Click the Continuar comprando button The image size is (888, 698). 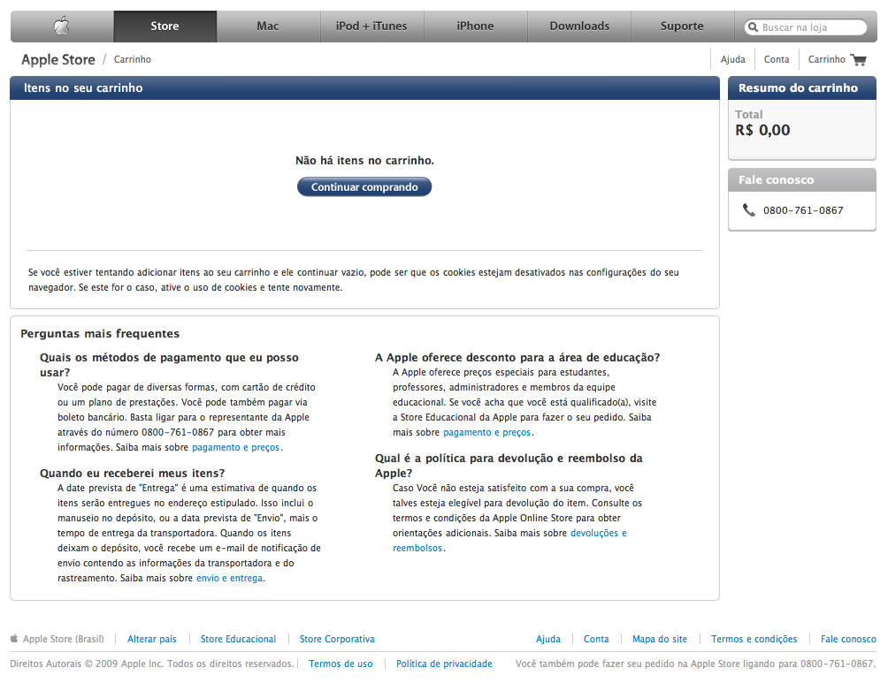click(364, 186)
